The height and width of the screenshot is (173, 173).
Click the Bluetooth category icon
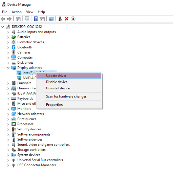(14, 47)
